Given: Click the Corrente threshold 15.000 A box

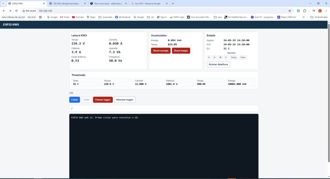Looking at the screenshot, I should tap(148, 83).
